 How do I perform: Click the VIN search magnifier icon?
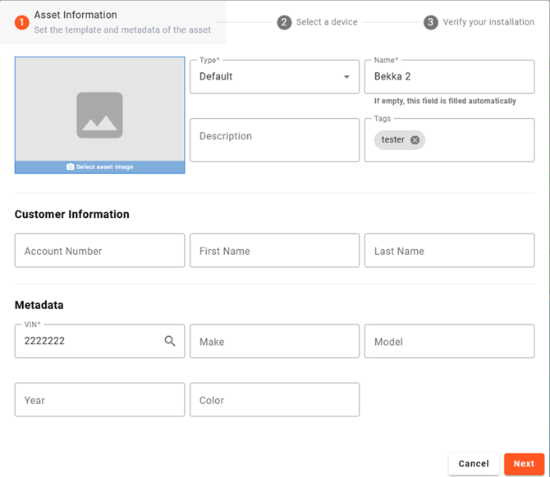[170, 341]
